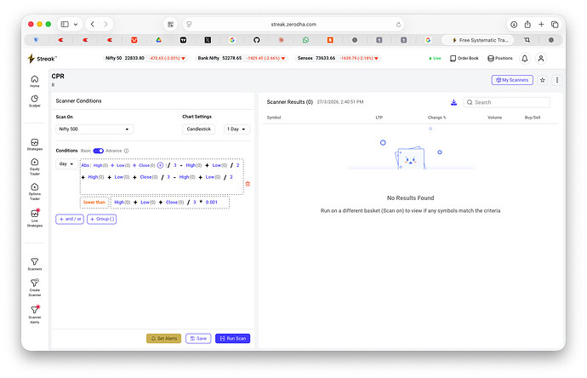Viewport: 587px width, 378px height.
Task: Open Strategies in the sidebar
Action: tap(34, 145)
